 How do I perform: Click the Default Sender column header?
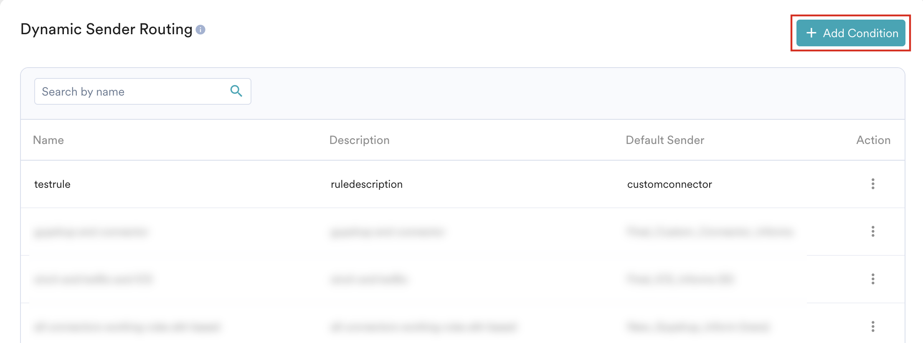coord(665,140)
